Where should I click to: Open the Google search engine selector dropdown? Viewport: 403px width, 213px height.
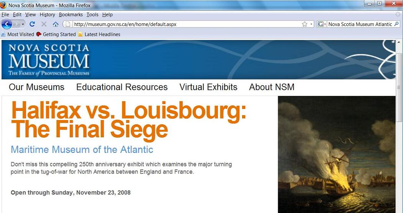[322, 24]
